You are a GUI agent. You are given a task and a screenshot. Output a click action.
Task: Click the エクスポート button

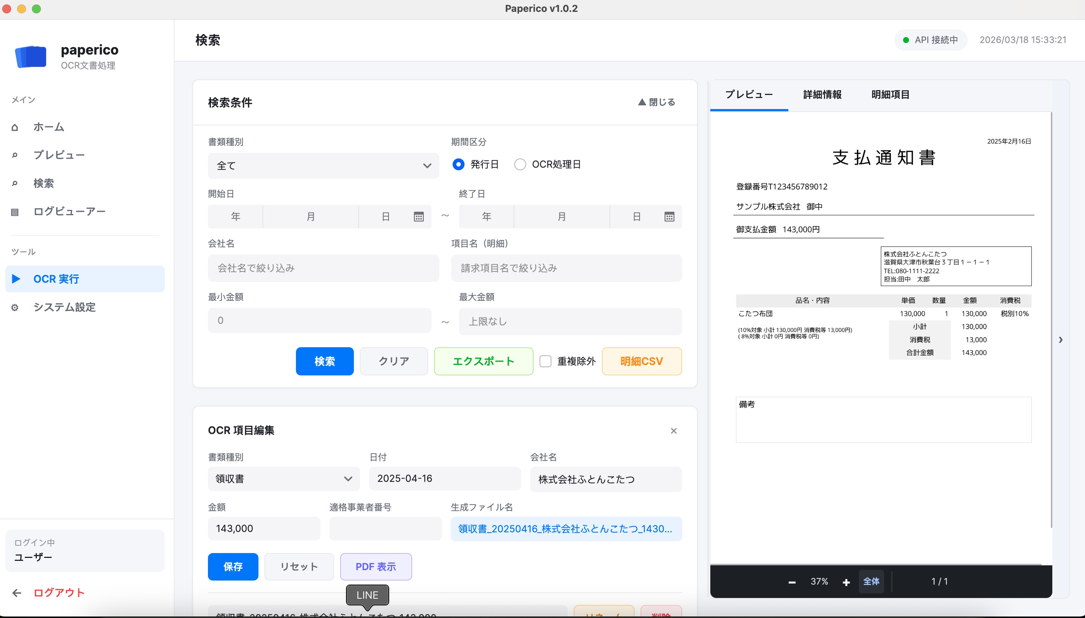pyautogui.click(x=483, y=361)
